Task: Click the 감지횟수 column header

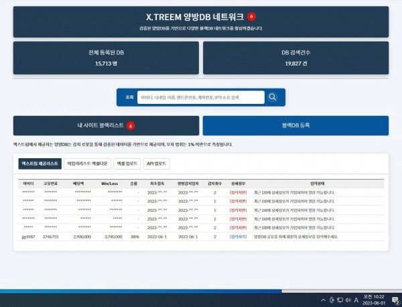Action: [215, 184]
